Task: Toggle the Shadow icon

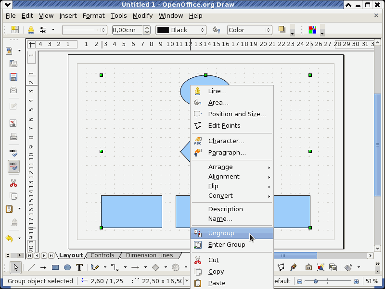Action: click(282, 29)
